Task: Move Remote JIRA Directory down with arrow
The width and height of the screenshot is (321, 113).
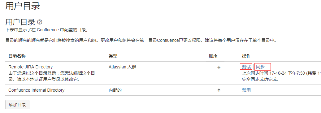Action: (x=219, y=67)
